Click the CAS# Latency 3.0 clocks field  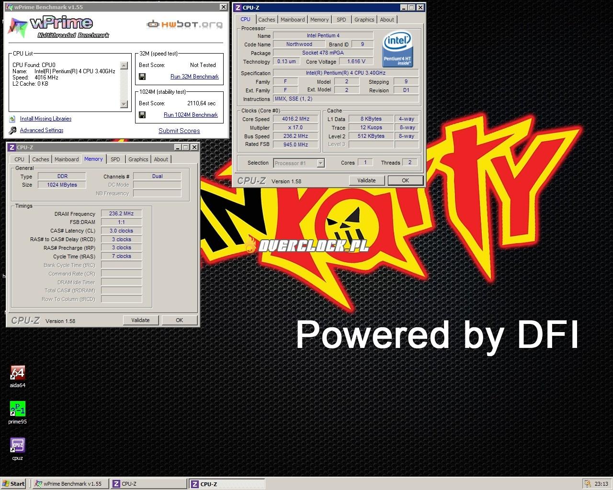(x=121, y=231)
